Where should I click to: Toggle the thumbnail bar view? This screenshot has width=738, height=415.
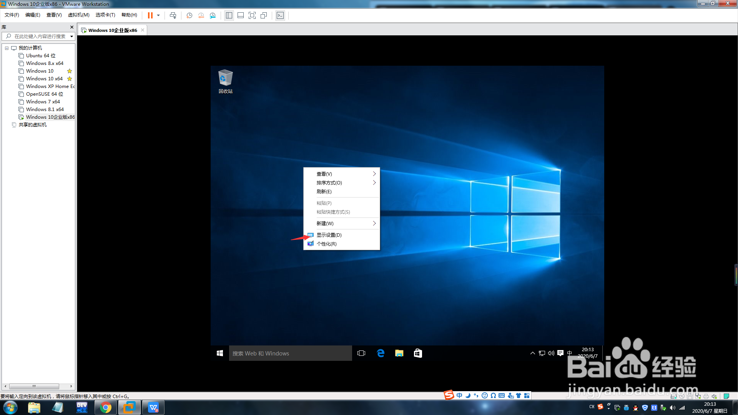(241, 15)
